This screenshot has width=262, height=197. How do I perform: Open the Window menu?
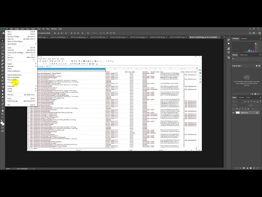[x=54, y=29]
